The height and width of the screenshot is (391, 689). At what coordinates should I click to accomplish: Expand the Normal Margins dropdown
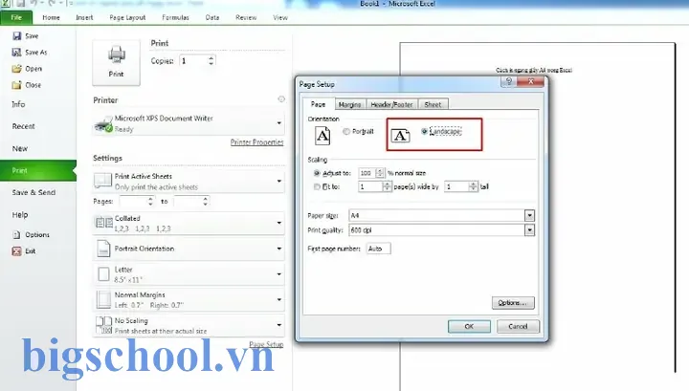point(279,300)
